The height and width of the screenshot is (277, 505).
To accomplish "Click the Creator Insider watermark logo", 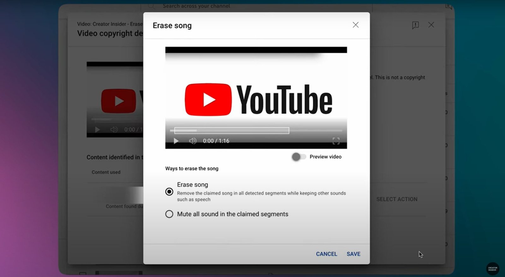I will tap(492, 269).
